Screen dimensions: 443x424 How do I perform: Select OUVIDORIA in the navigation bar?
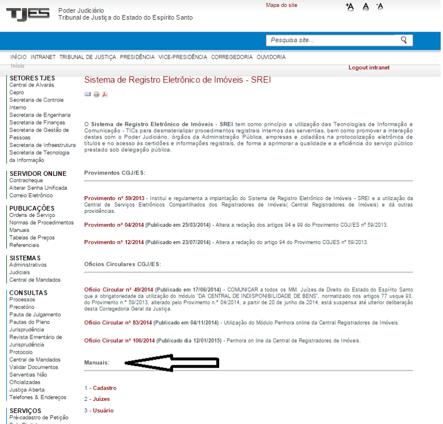pyautogui.click(x=271, y=57)
